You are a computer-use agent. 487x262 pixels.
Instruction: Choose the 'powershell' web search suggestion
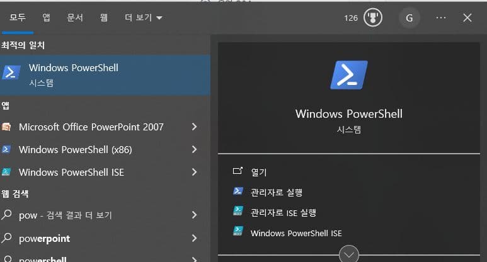(43, 259)
